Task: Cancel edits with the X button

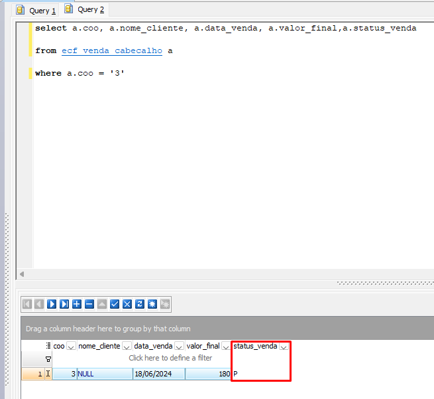Action: 127,304
